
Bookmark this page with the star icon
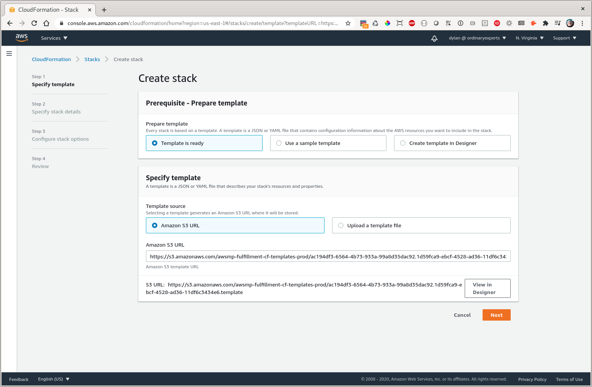348,23
